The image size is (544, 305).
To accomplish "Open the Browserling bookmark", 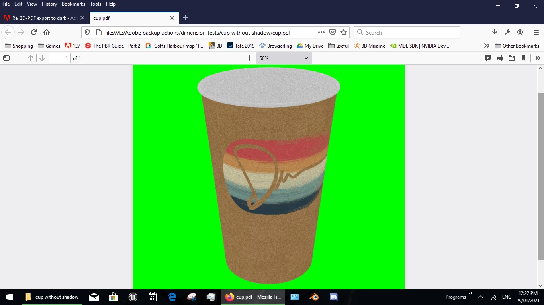I will (276, 46).
